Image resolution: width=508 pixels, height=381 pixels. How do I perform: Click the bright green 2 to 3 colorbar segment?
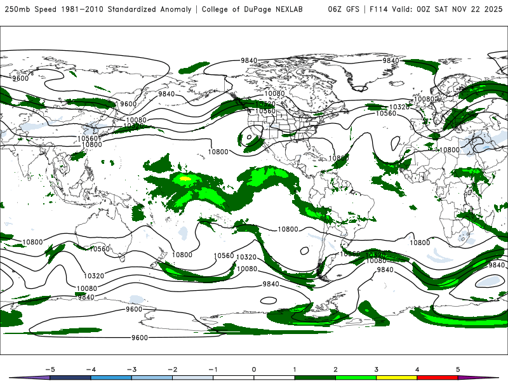tap(356, 378)
